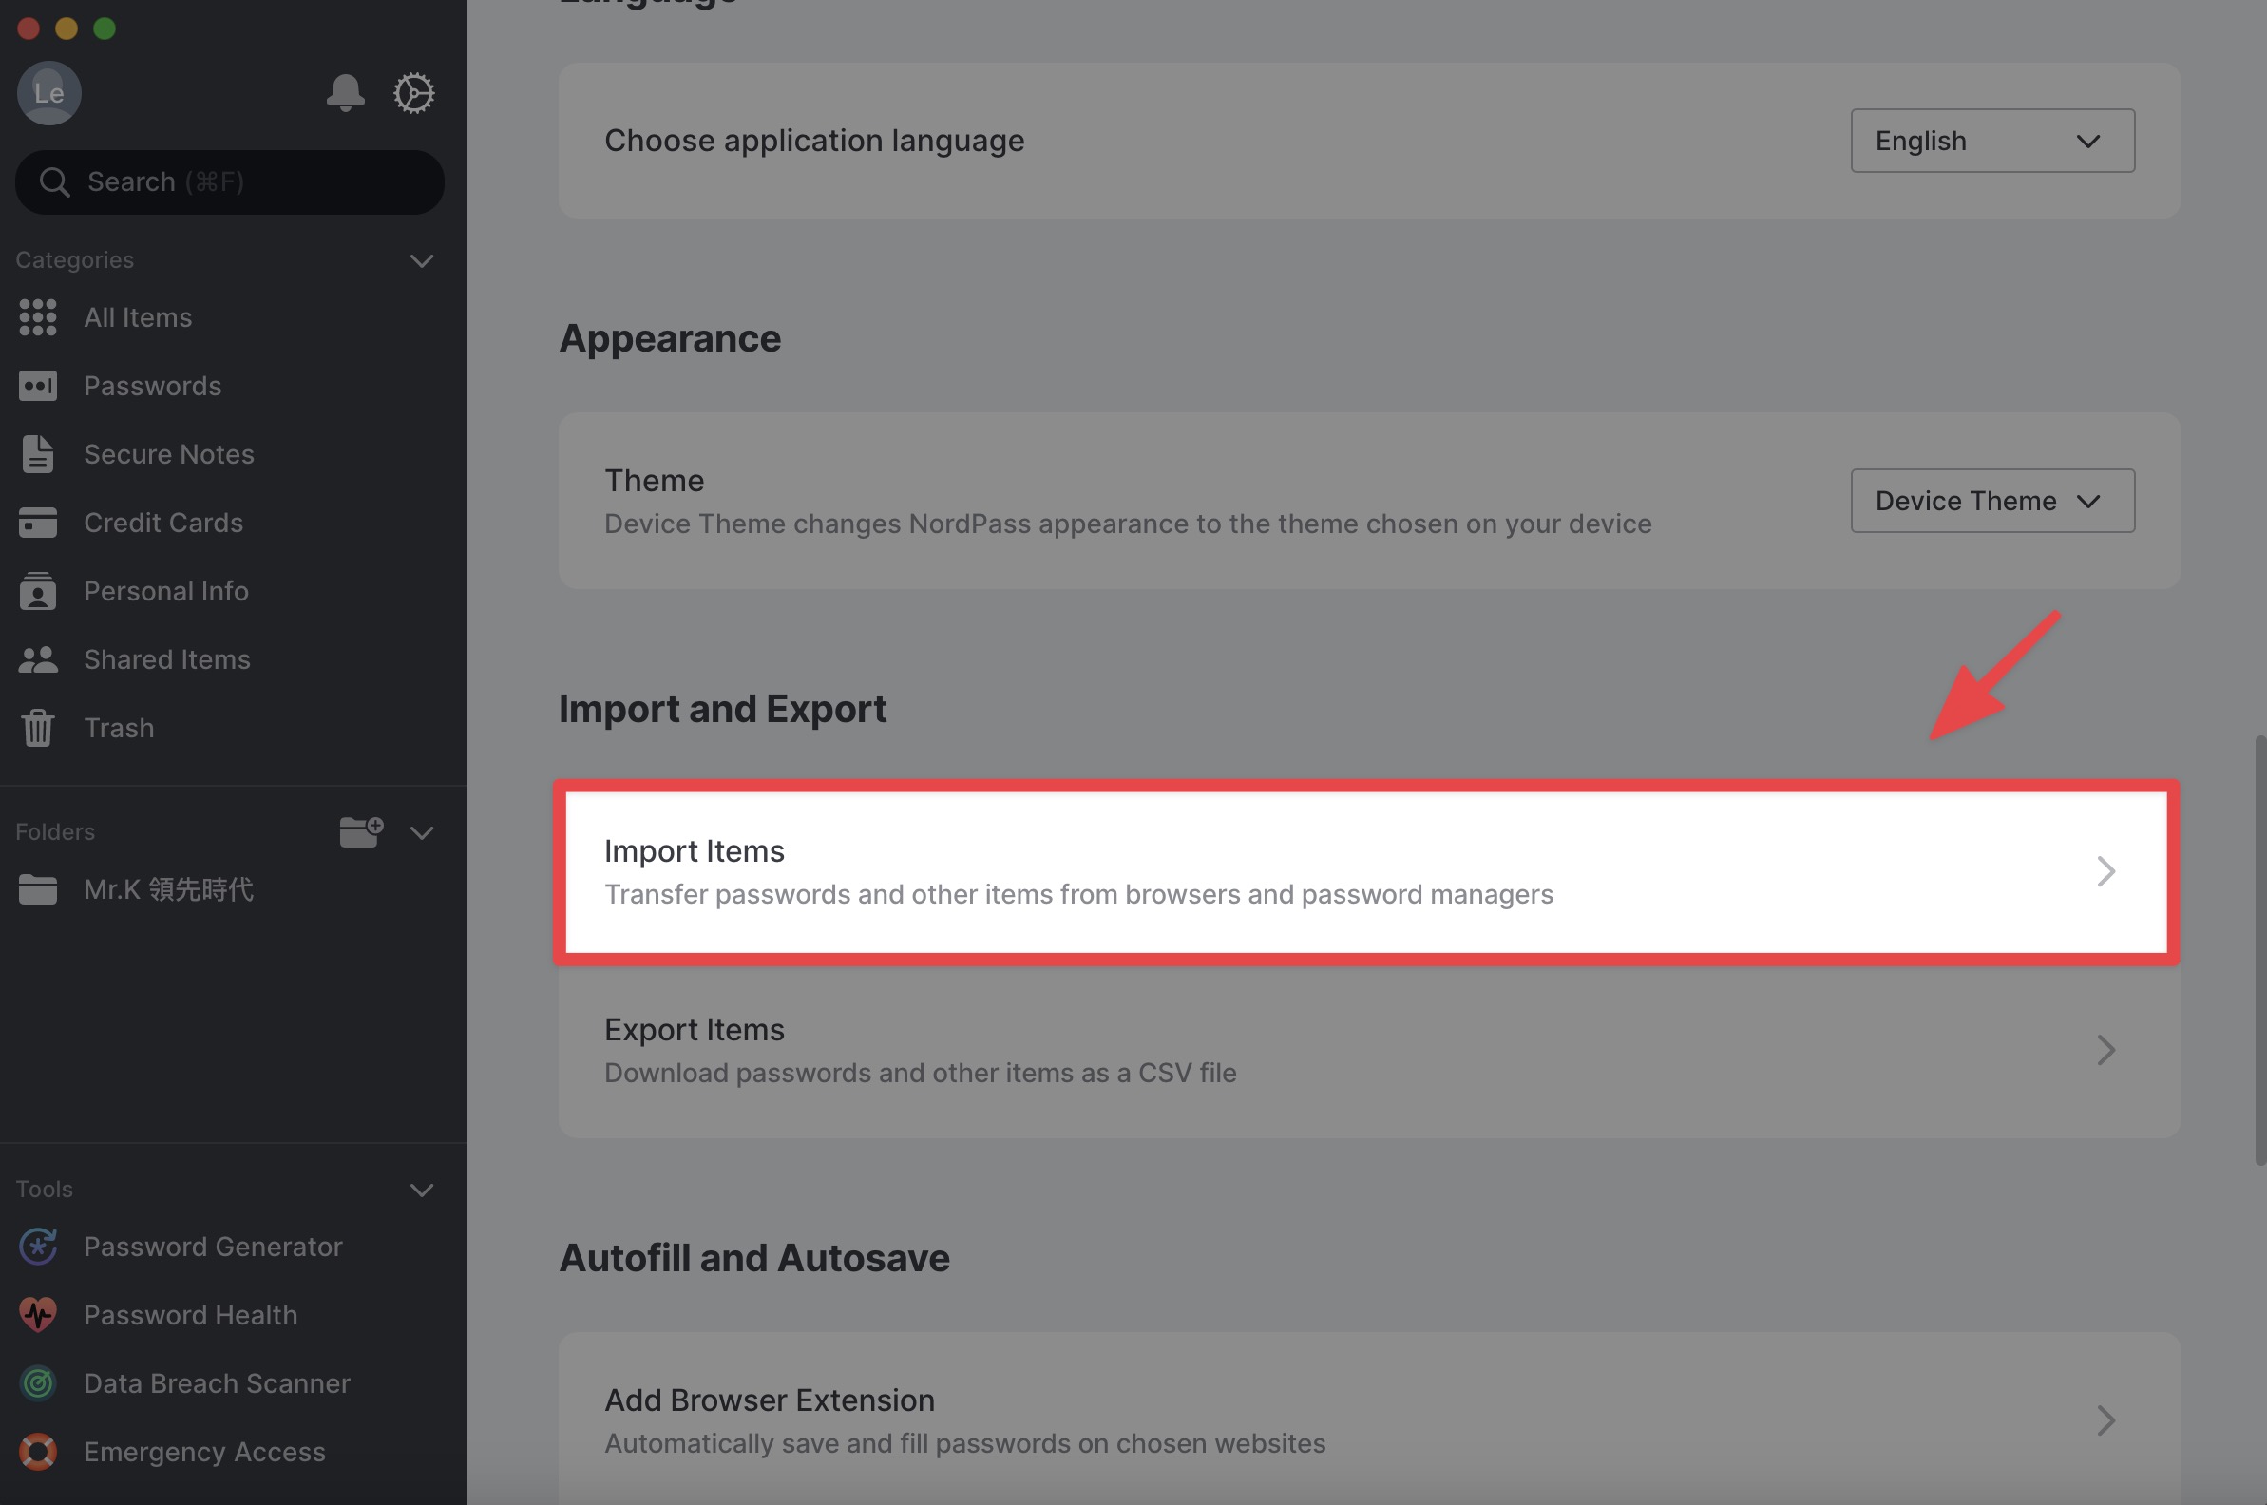Open Import Items option
The image size is (2267, 1505).
(1365, 871)
